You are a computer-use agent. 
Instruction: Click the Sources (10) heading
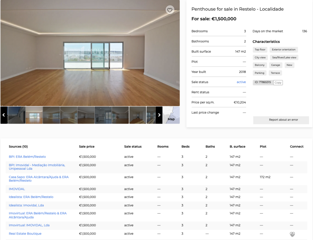(18, 147)
